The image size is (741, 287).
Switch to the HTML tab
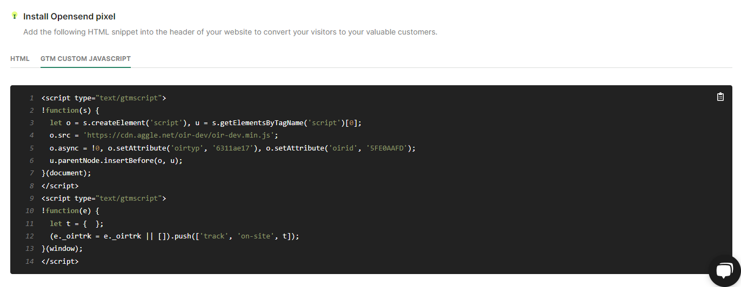point(20,58)
